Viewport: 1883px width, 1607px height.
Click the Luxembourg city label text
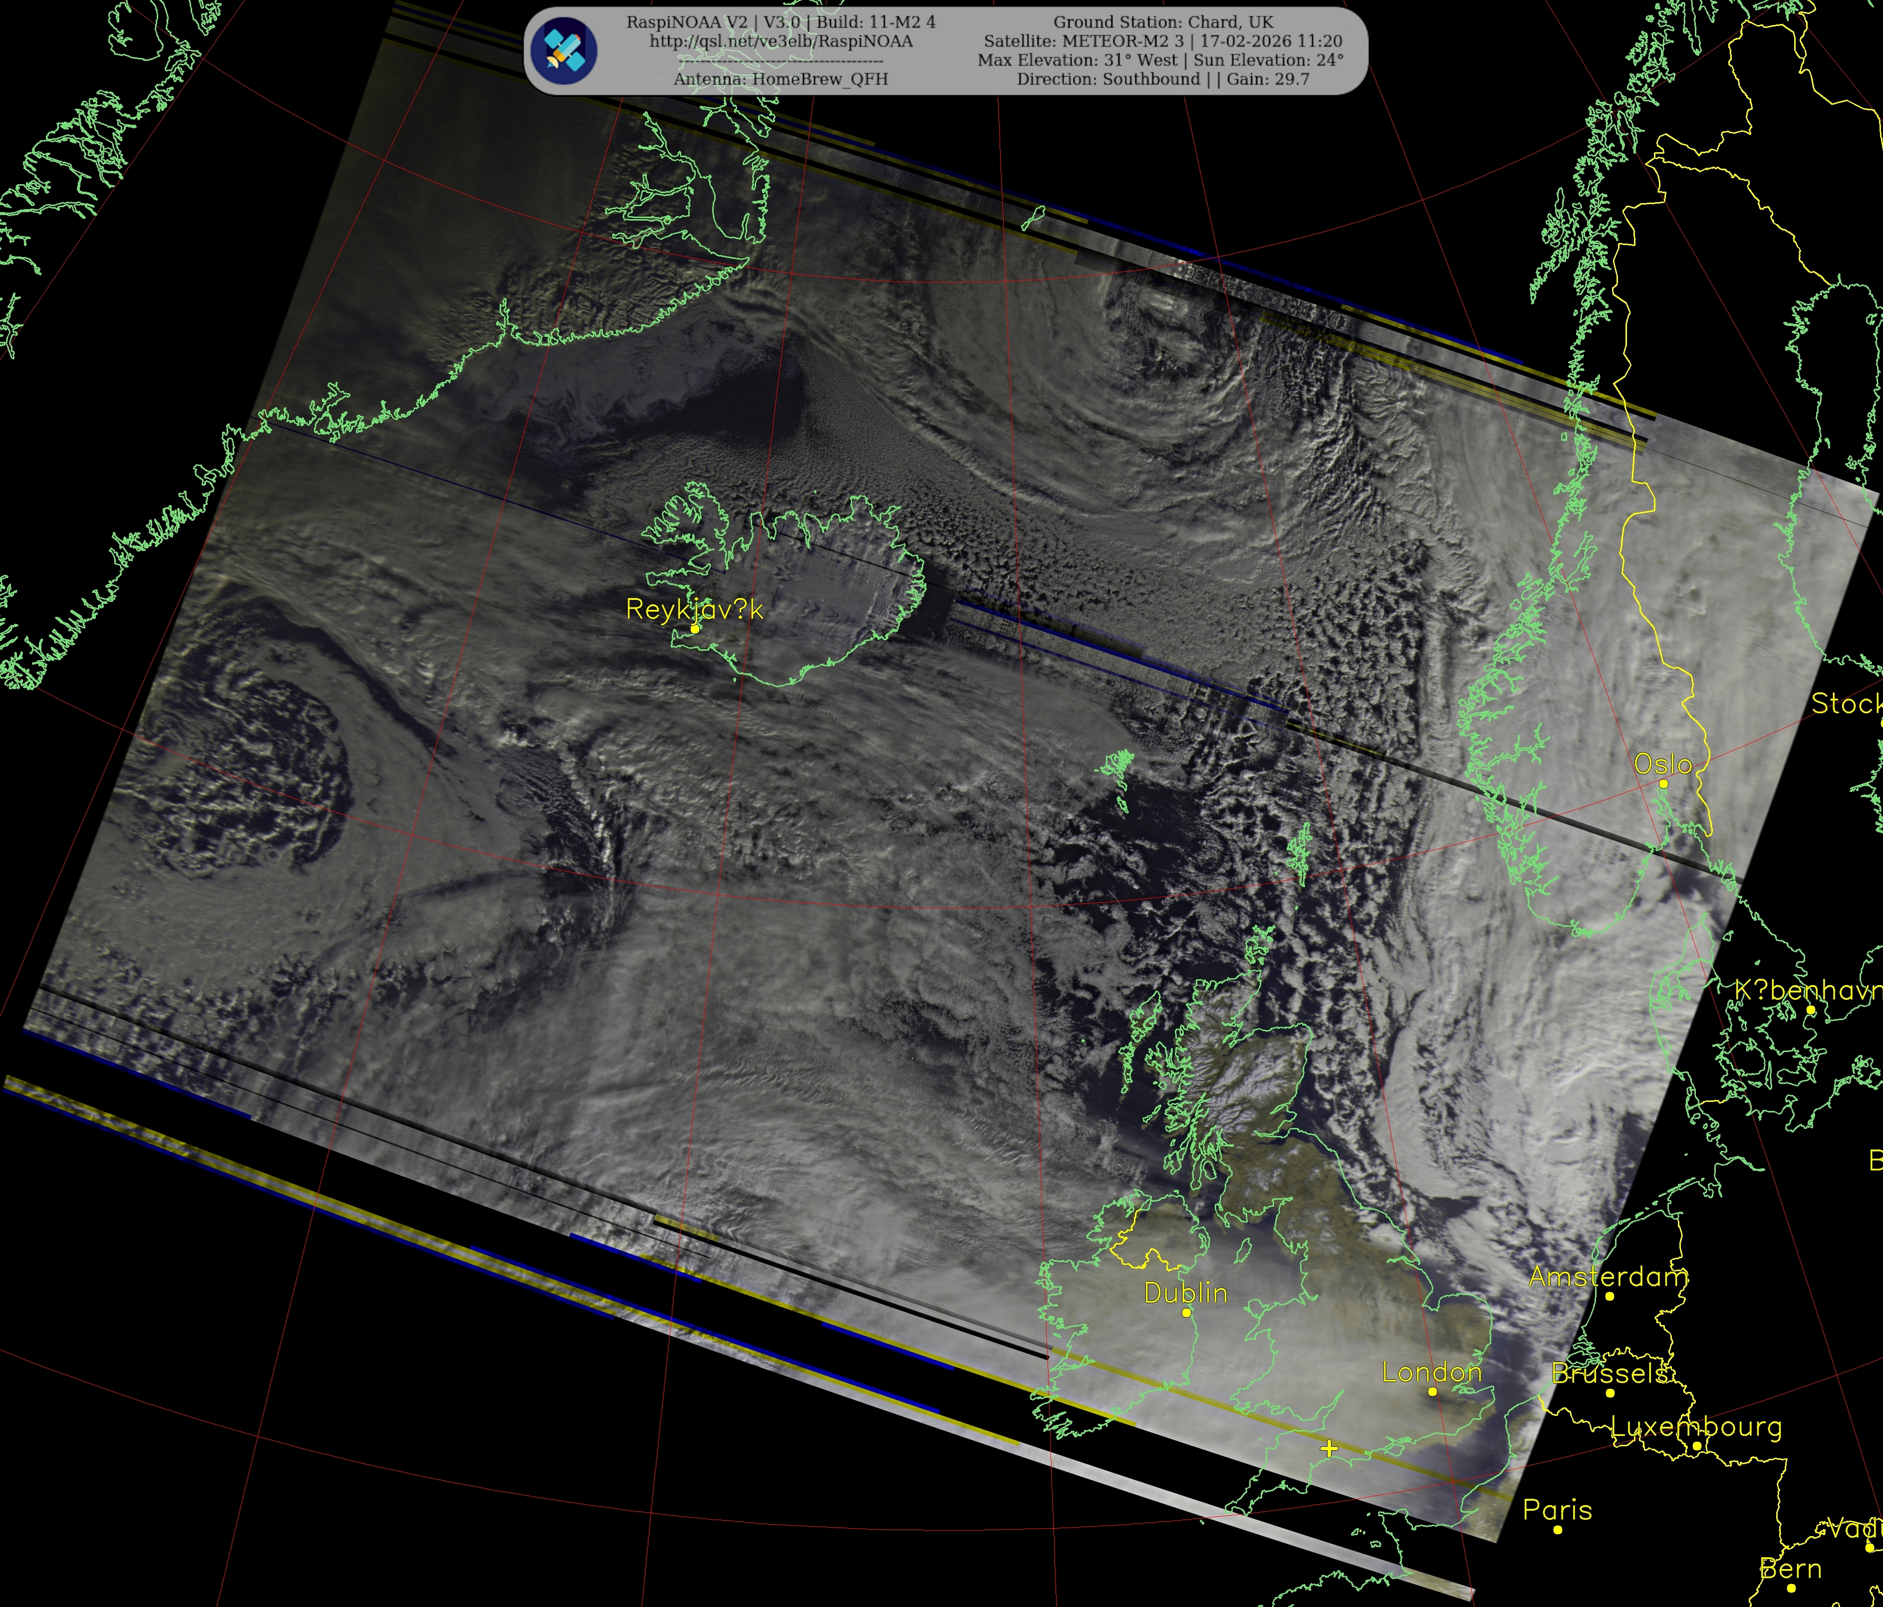(1696, 1426)
